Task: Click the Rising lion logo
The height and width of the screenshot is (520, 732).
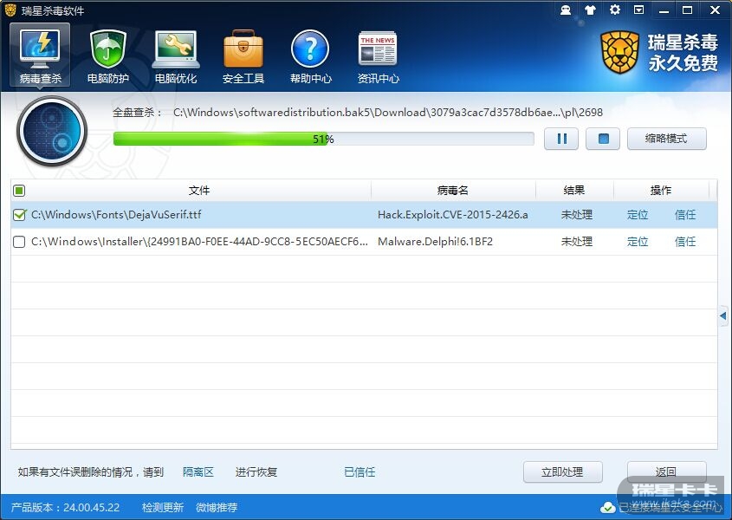Action: (619, 52)
